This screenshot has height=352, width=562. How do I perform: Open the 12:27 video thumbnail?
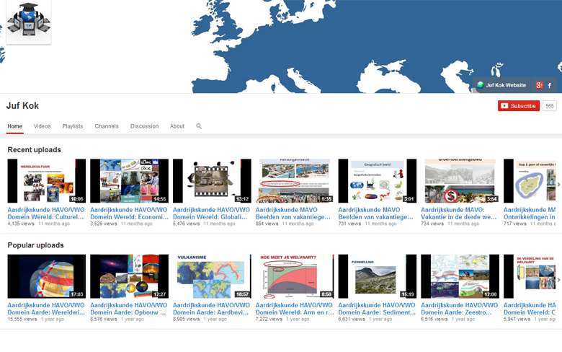coord(130,276)
